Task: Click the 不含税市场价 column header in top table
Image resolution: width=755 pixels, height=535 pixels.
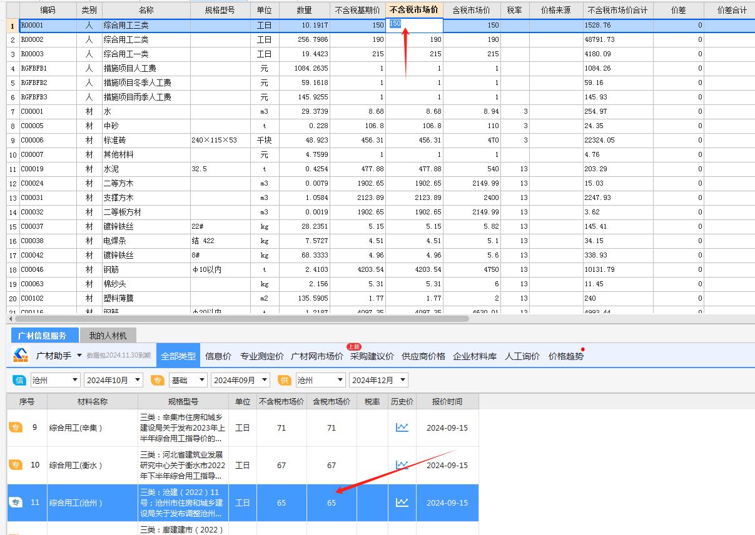Action: coord(415,10)
